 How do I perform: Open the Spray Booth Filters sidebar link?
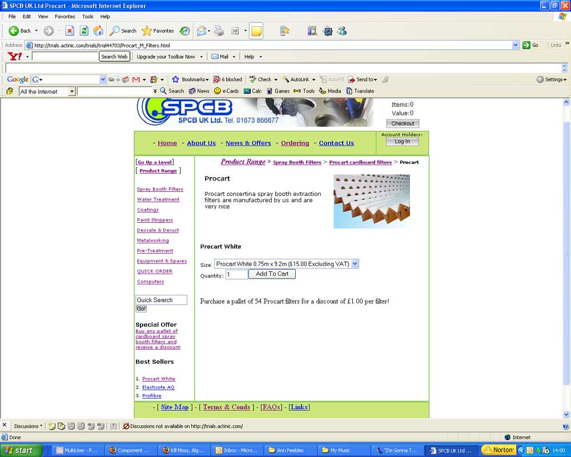[x=160, y=189]
